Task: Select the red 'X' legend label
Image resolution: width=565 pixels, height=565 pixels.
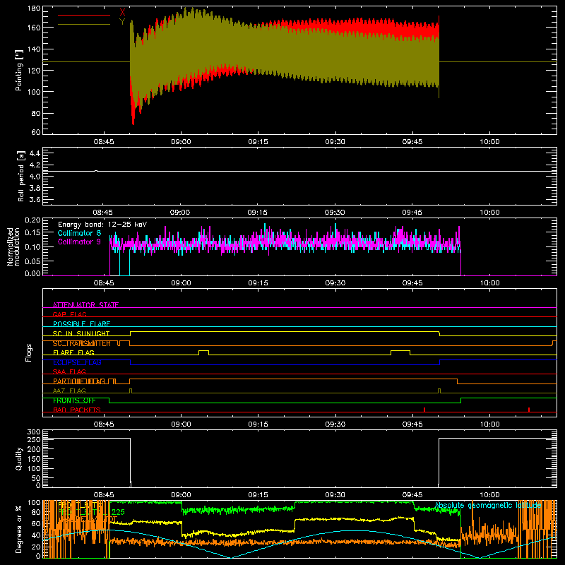Action: (x=122, y=13)
